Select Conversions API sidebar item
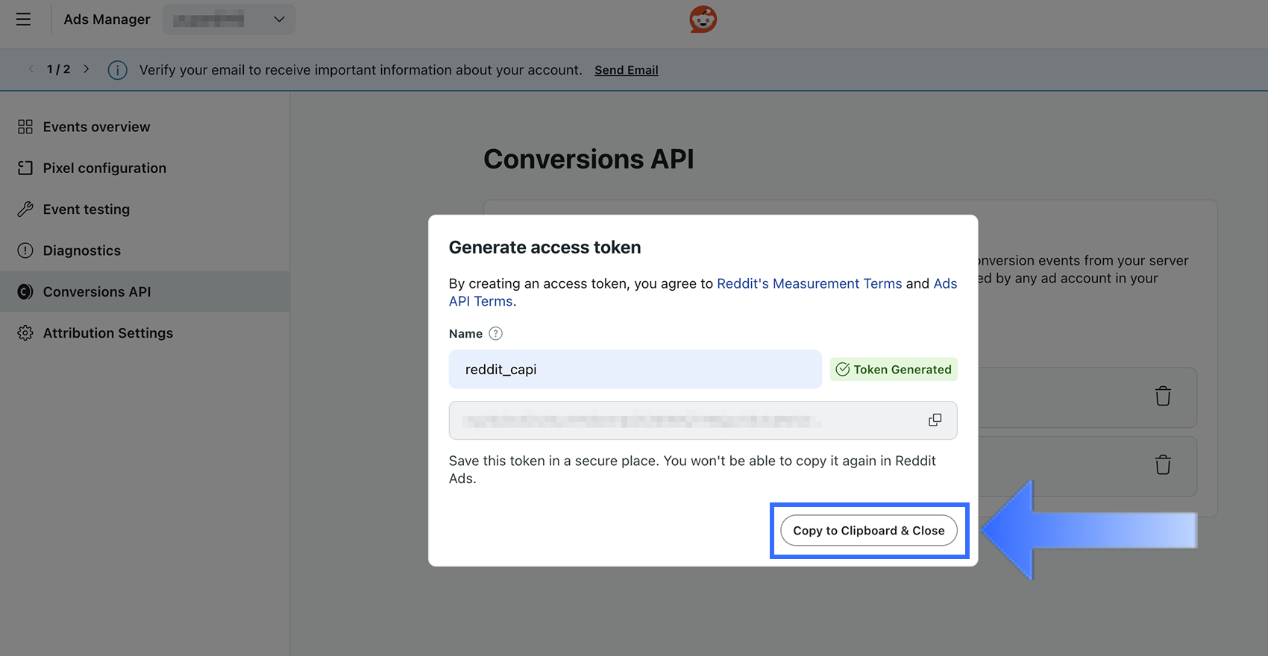Screen dimensions: 1268x656 [97, 292]
